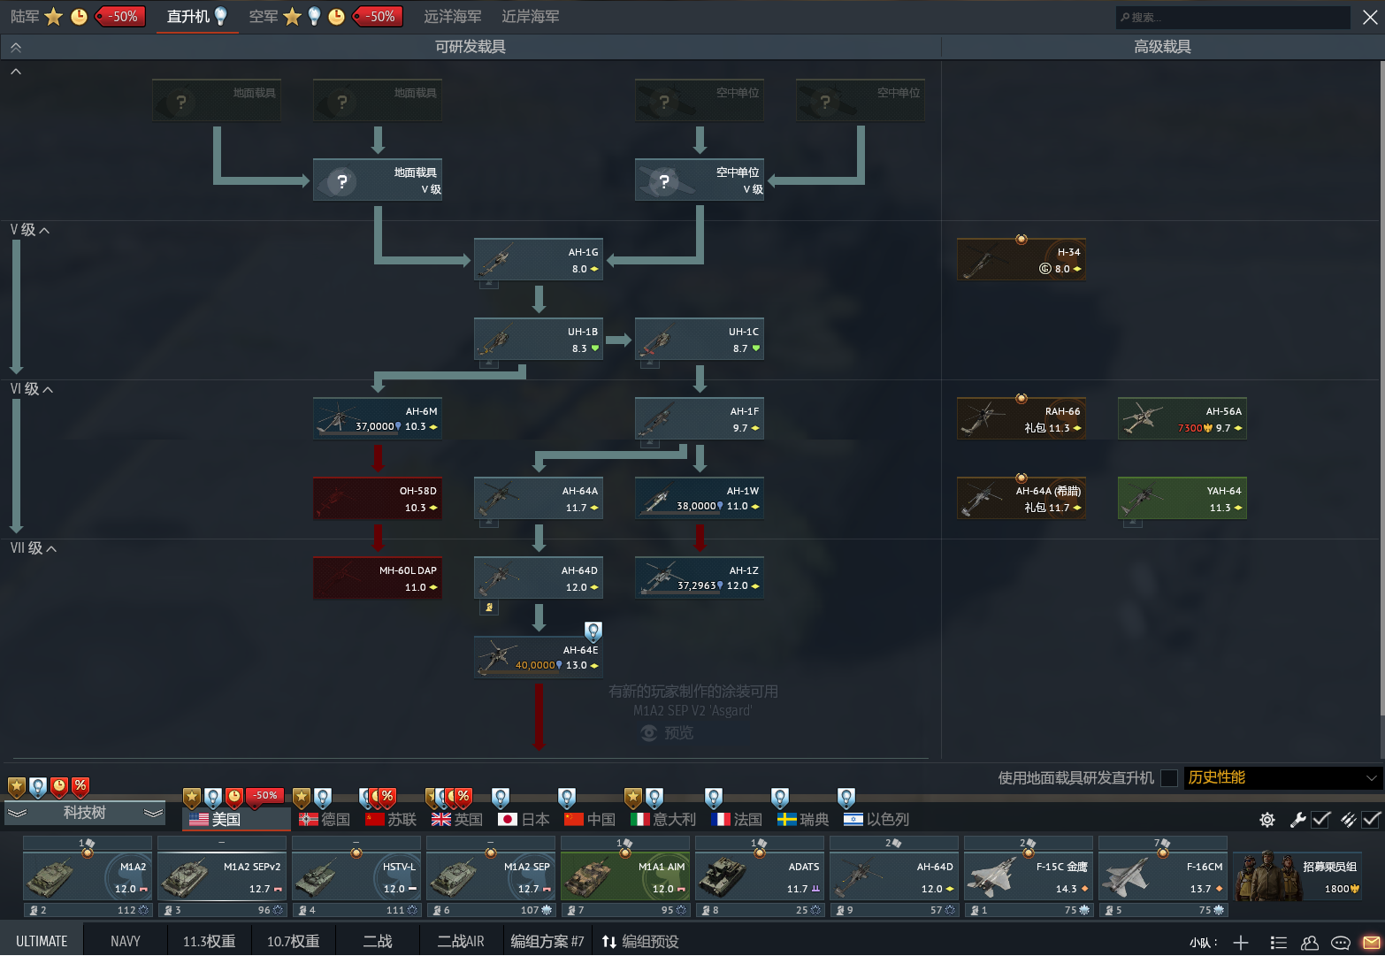Click the red clock bonus icon above 科技树
The height and width of the screenshot is (956, 1385).
(x=59, y=786)
